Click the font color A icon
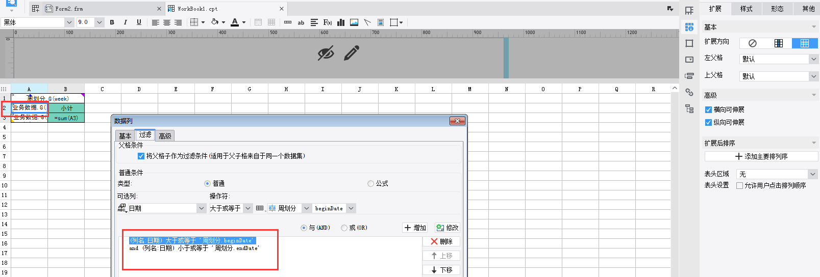Screen dimensions: 820x277 tap(235, 22)
